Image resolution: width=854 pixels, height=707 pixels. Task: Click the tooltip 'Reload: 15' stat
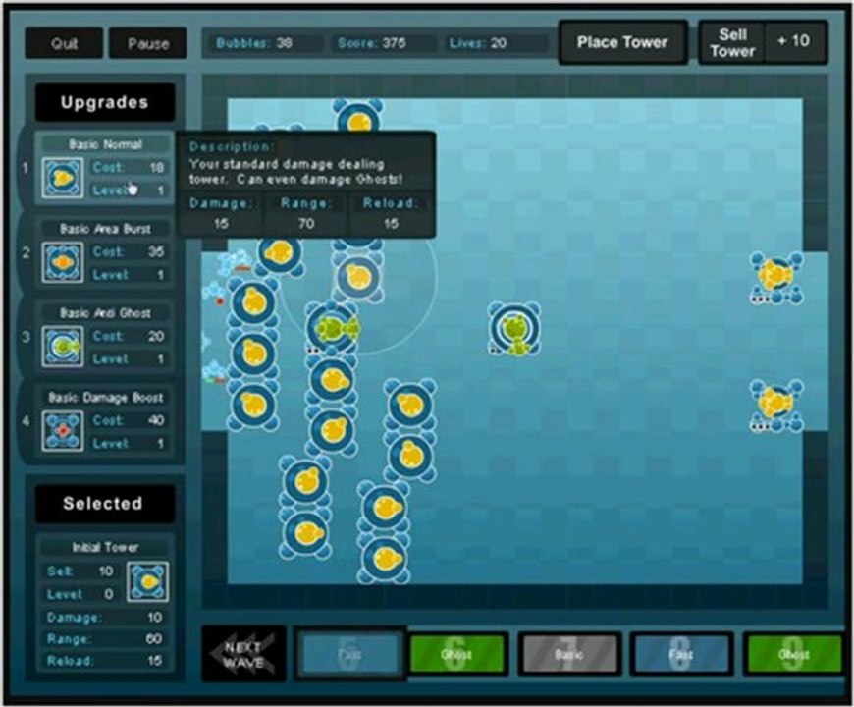coord(391,213)
